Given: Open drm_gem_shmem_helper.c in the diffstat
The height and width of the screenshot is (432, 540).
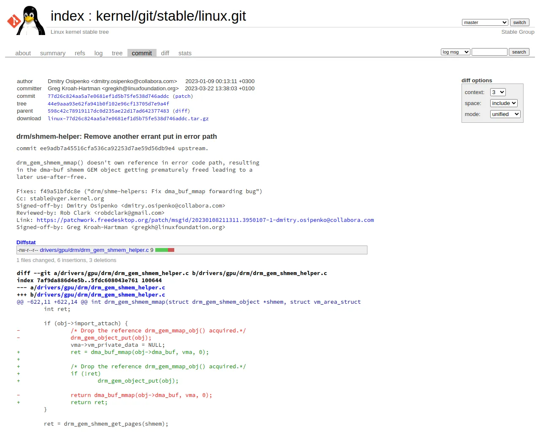Looking at the screenshot, I should [x=94, y=250].
